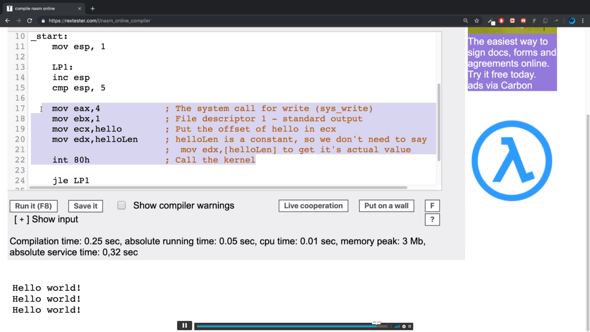Click the editor horizontal scrollbar
Screen dimensions: 590x332
(218, 188)
